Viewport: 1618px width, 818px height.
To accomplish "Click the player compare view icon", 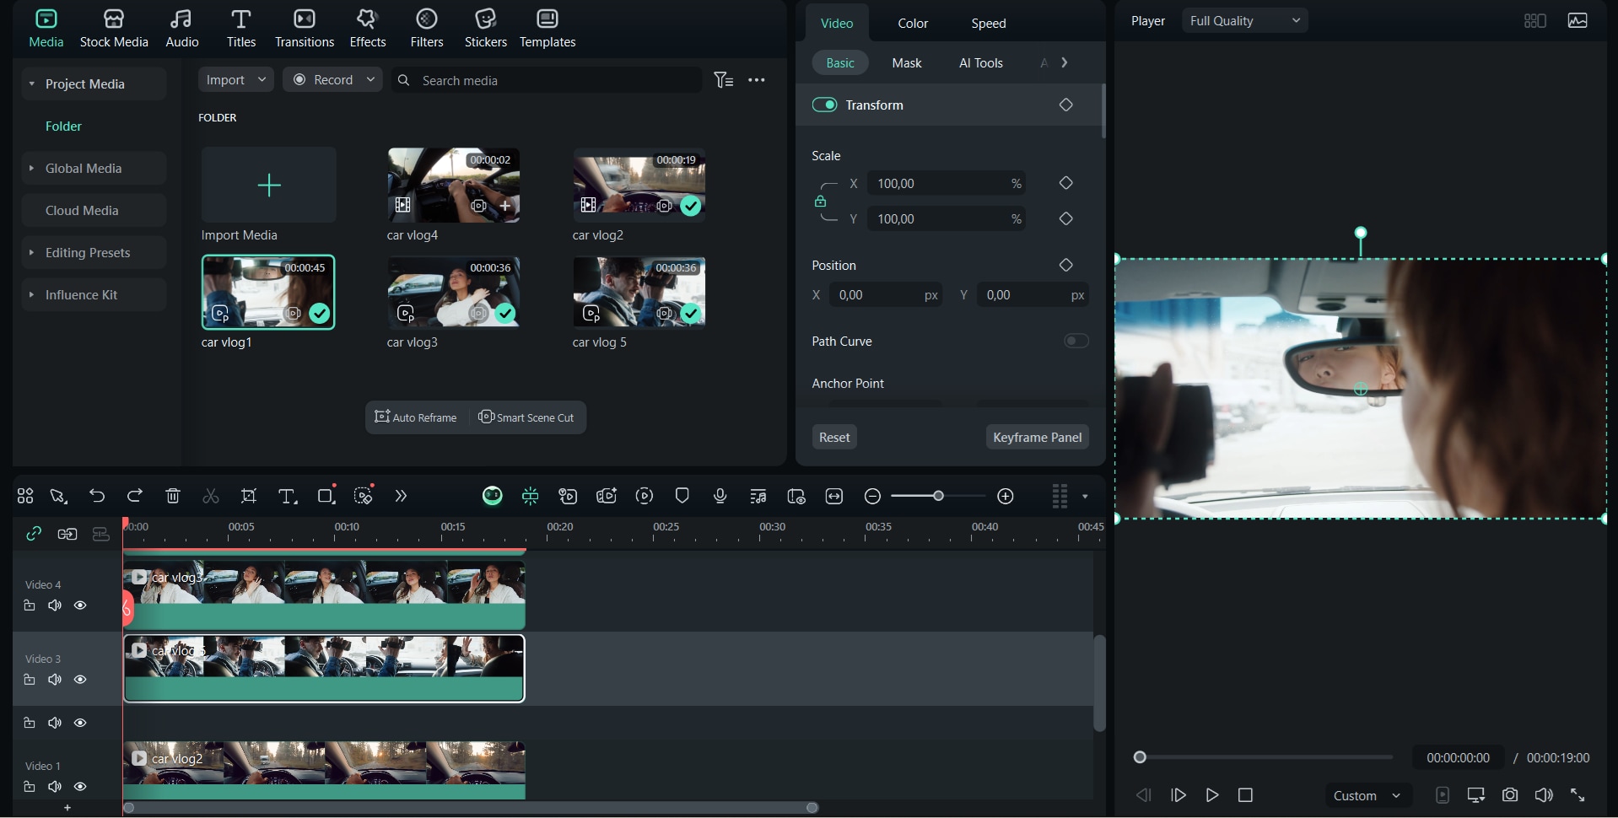I will 1535,21.
